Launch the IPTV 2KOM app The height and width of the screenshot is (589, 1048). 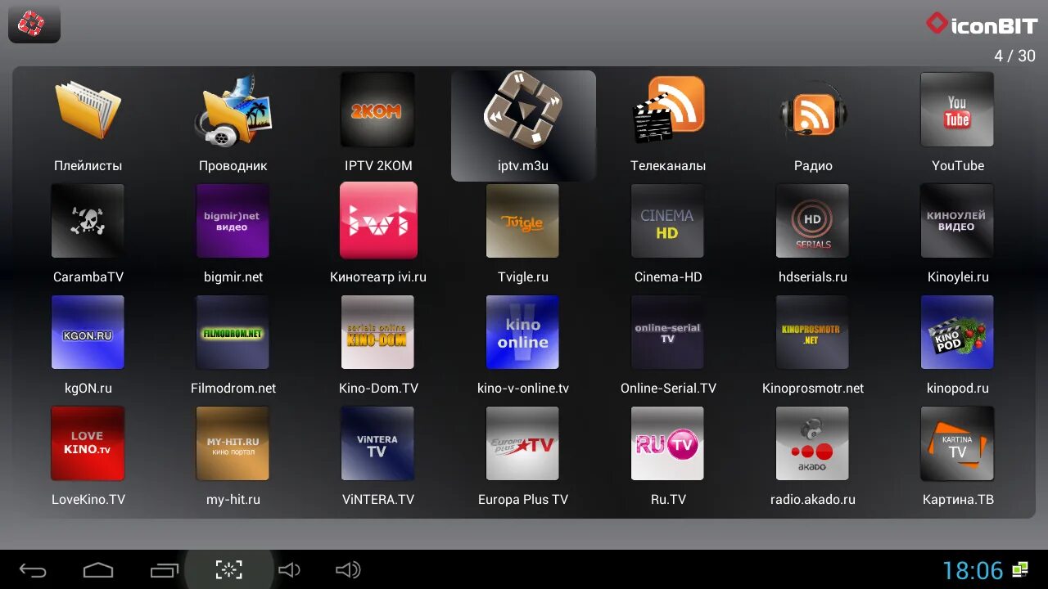377,110
